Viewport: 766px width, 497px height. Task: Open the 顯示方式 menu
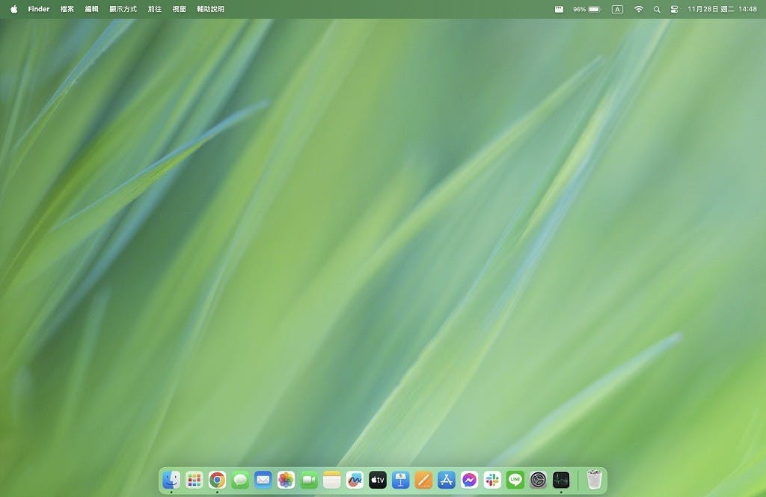click(x=123, y=10)
